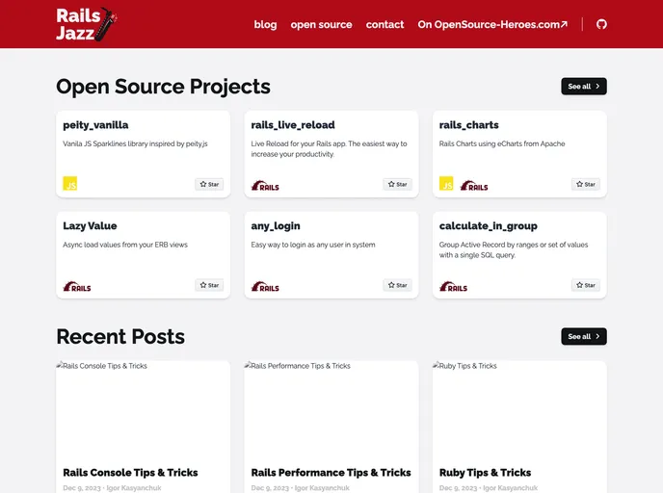Read the Ruby Tips & Tricks post

coord(485,473)
